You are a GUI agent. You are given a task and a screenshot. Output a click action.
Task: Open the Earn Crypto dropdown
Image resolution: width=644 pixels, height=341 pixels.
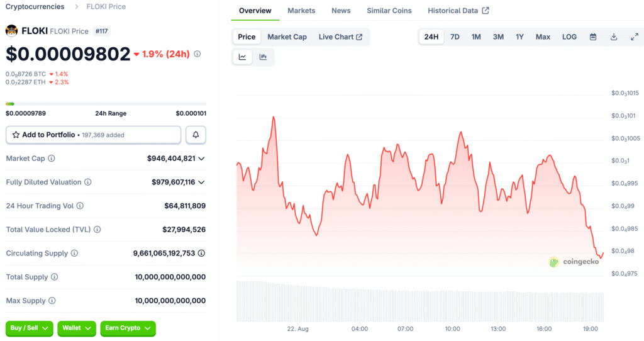coord(128,328)
